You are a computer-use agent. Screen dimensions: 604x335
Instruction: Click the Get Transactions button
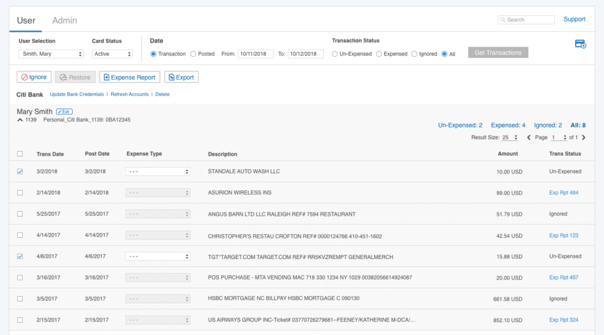pyautogui.click(x=498, y=52)
